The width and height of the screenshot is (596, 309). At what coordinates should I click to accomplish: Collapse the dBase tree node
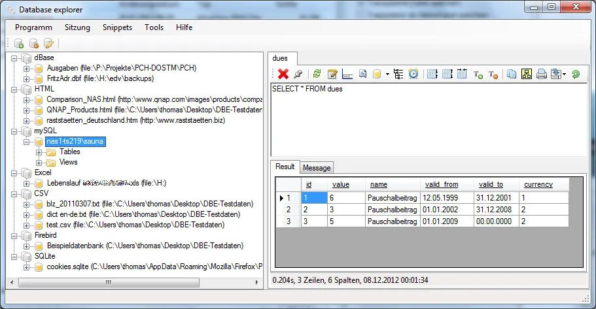click(x=14, y=58)
